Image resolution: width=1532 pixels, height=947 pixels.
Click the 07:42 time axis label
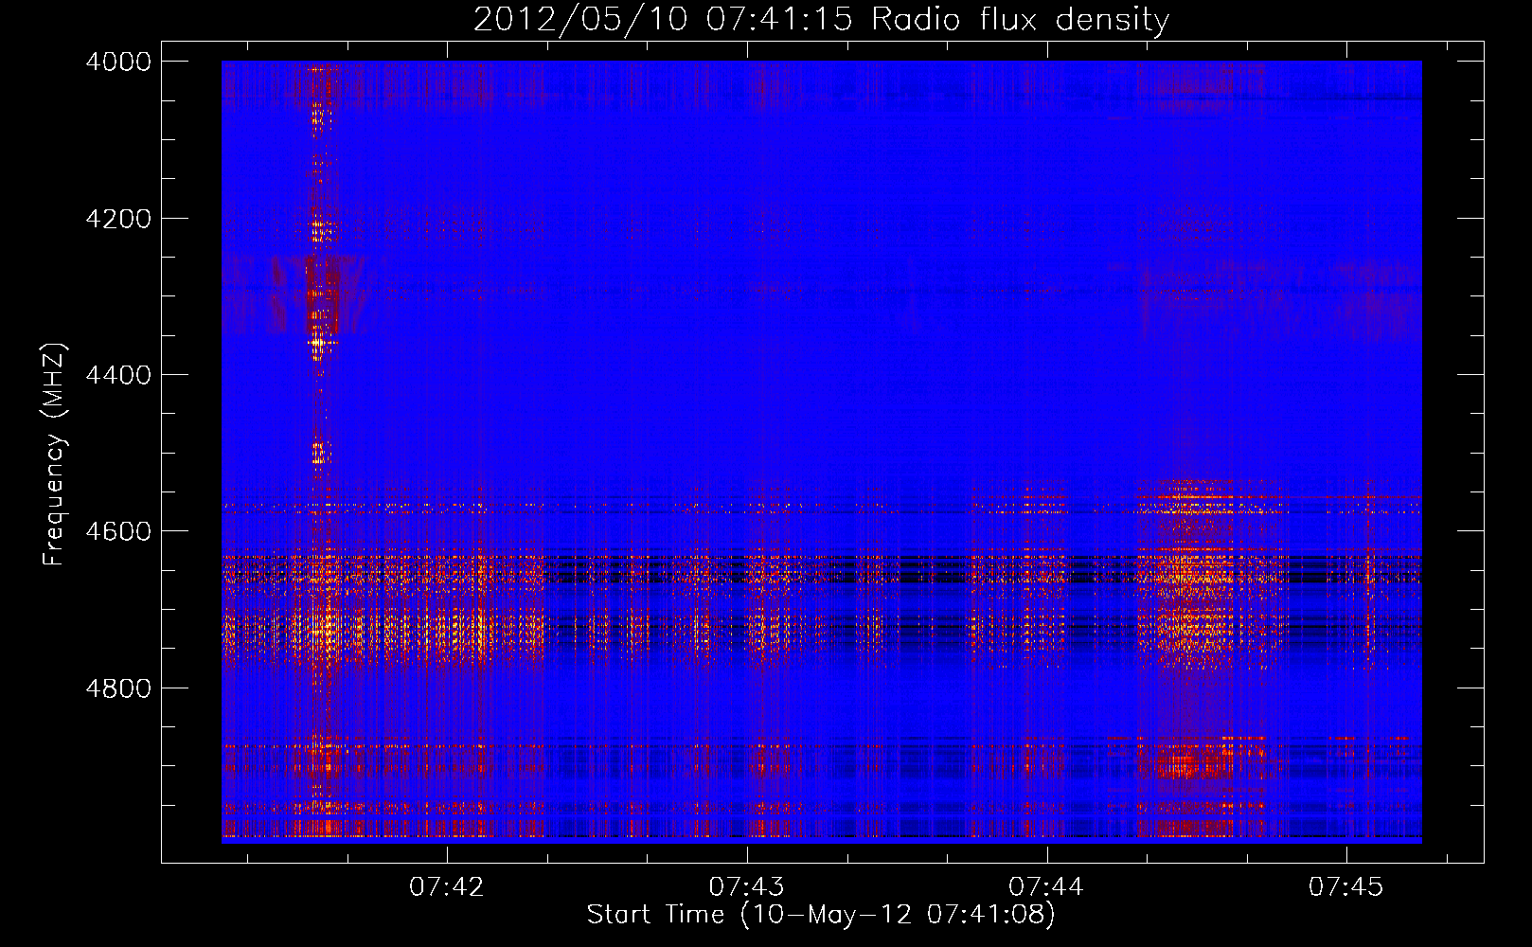coord(447,887)
